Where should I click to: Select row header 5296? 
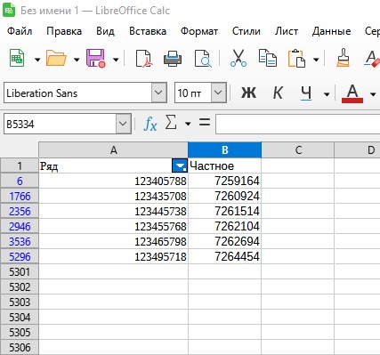pos(20,256)
